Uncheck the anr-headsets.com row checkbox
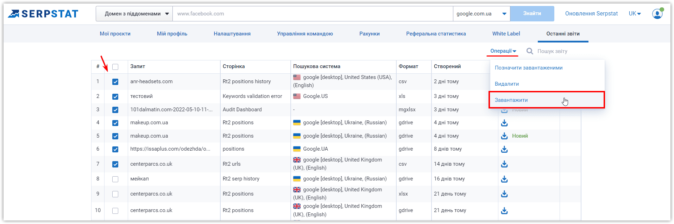This screenshot has height=224, width=674. 115,82
